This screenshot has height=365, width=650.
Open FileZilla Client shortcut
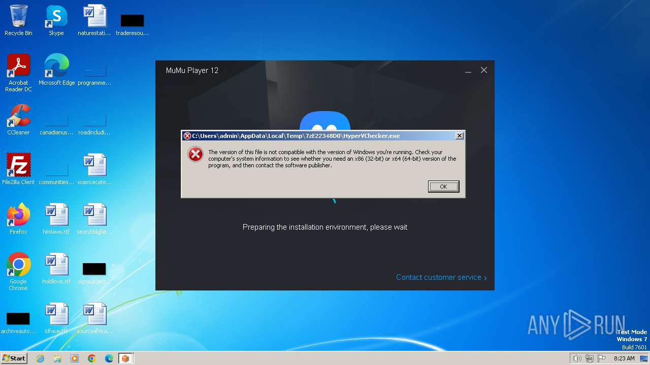tap(18, 169)
